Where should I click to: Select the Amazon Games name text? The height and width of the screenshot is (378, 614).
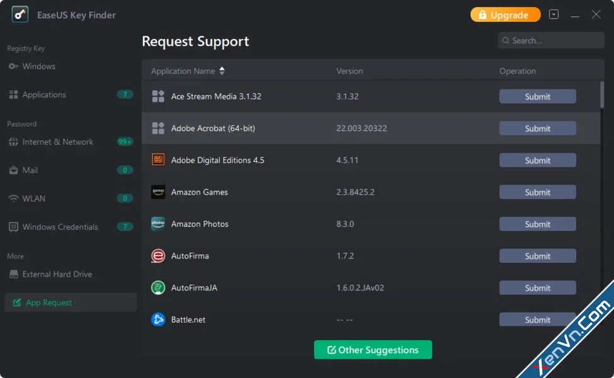tap(200, 192)
